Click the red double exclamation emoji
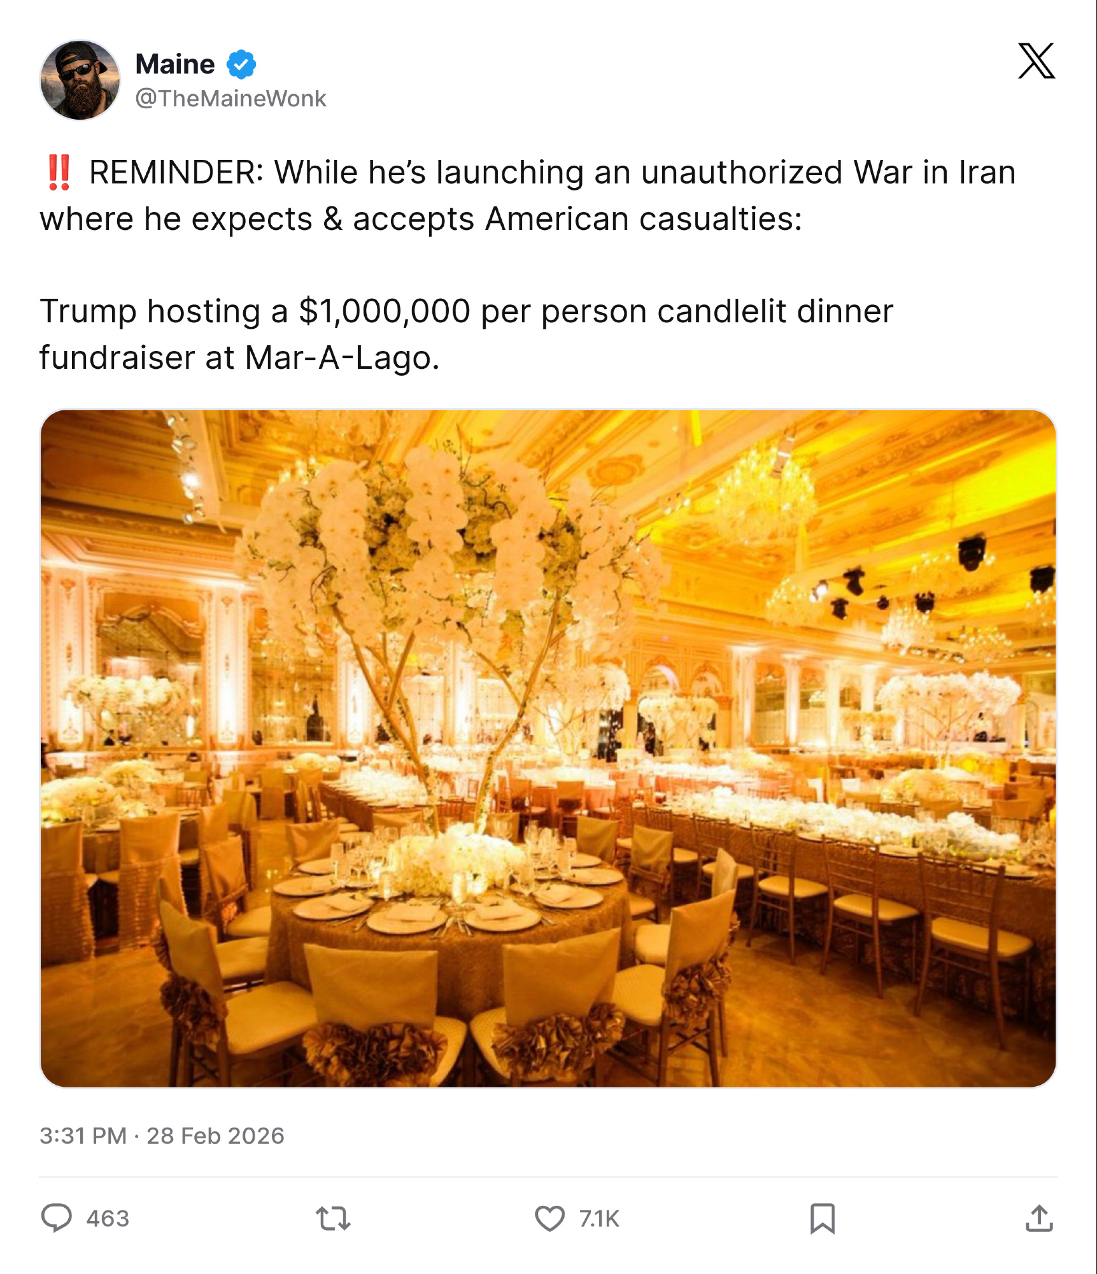This screenshot has width=1097, height=1274. pos(59,173)
